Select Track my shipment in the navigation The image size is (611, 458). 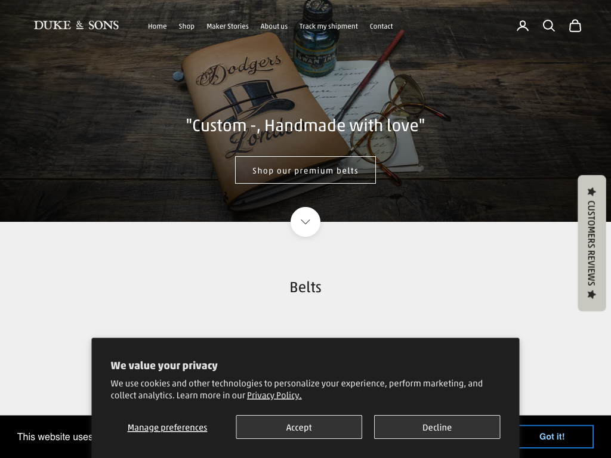(329, 26)
